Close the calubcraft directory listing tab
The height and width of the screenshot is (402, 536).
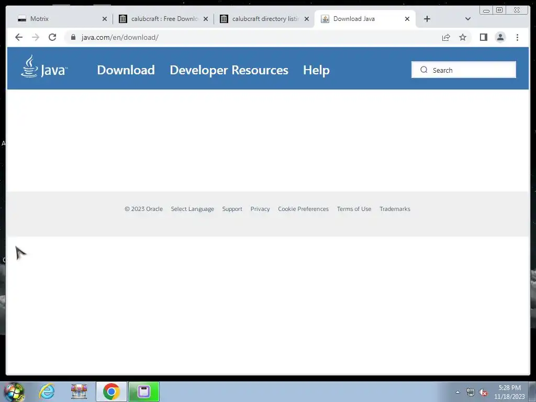point(307,19)
